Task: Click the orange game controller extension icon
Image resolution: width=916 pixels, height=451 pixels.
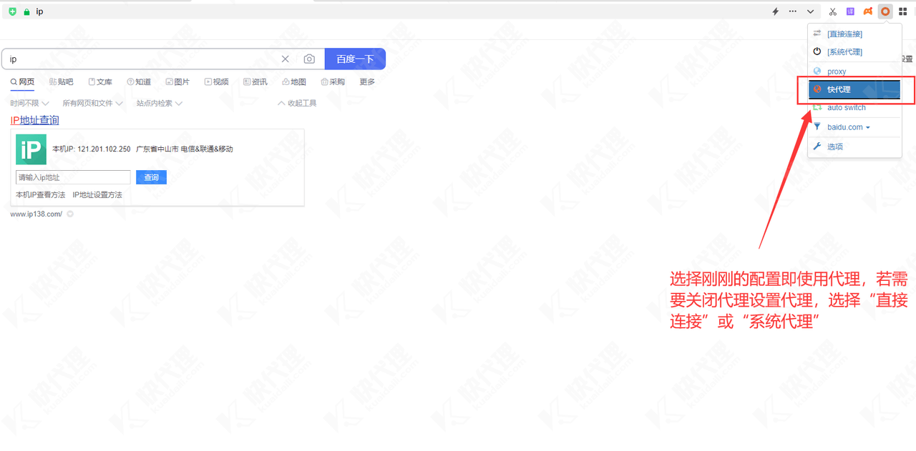Action: pos(867,11)
